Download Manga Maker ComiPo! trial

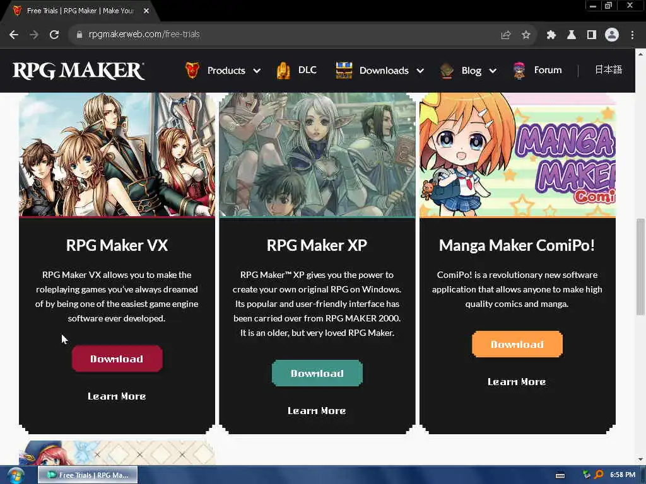point(517,344)
